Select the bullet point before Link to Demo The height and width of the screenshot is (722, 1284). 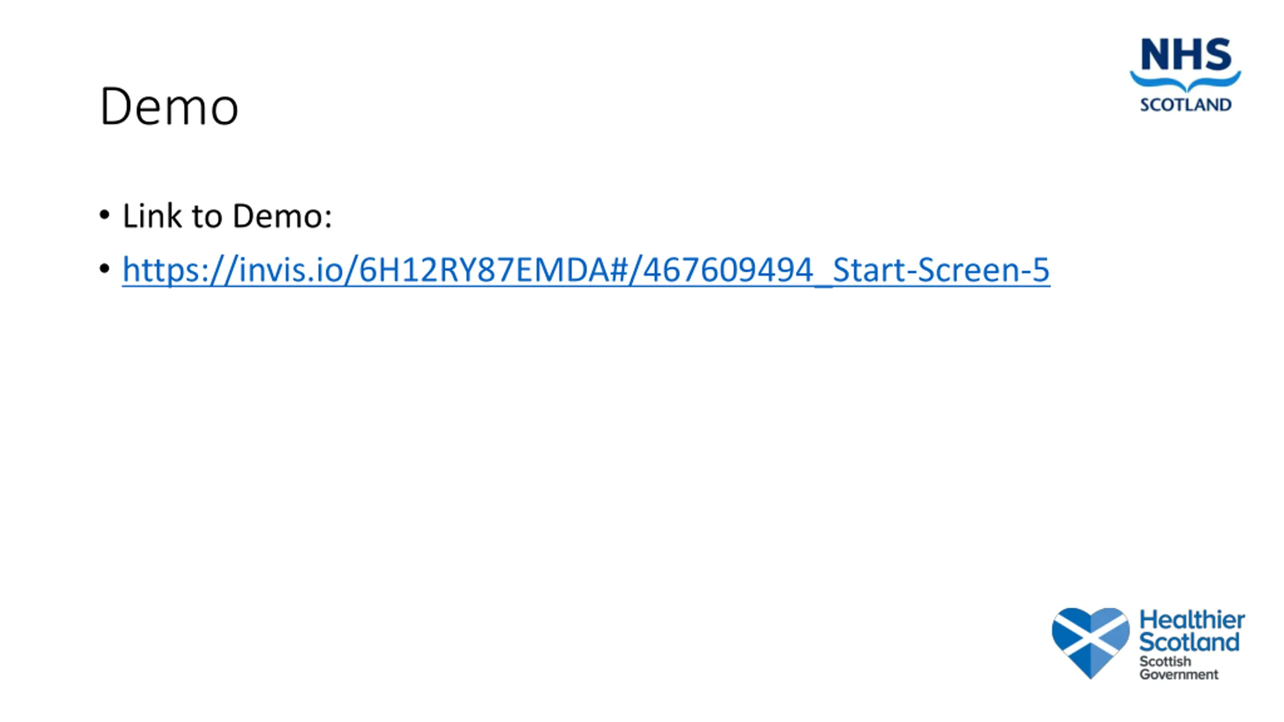(104, 216)
